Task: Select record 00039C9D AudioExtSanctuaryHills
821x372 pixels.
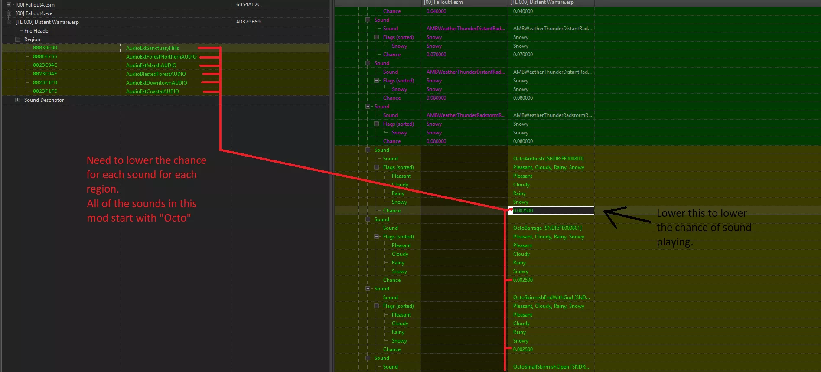Action: pyautogui.click(x=165, y=48)
